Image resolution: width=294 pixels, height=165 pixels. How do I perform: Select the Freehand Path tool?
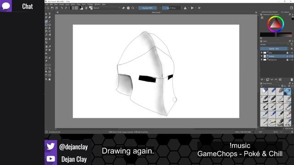point(50,32)
